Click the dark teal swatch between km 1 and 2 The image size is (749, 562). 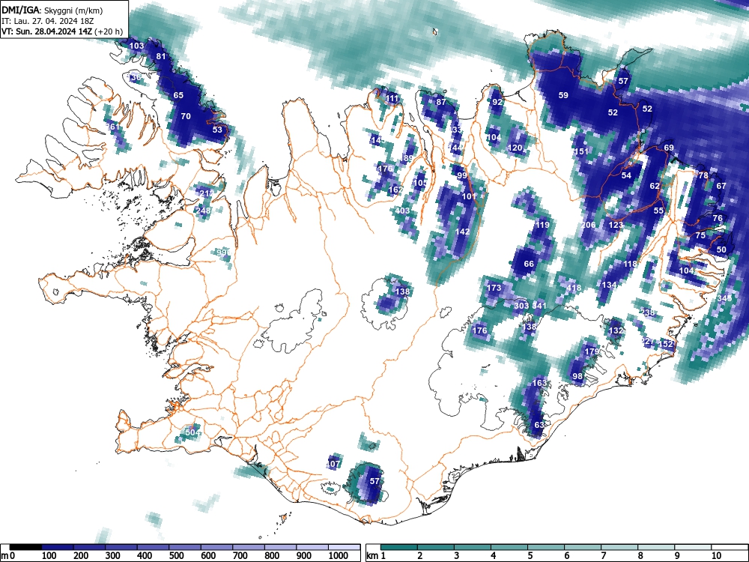click(x=399, y=547)
